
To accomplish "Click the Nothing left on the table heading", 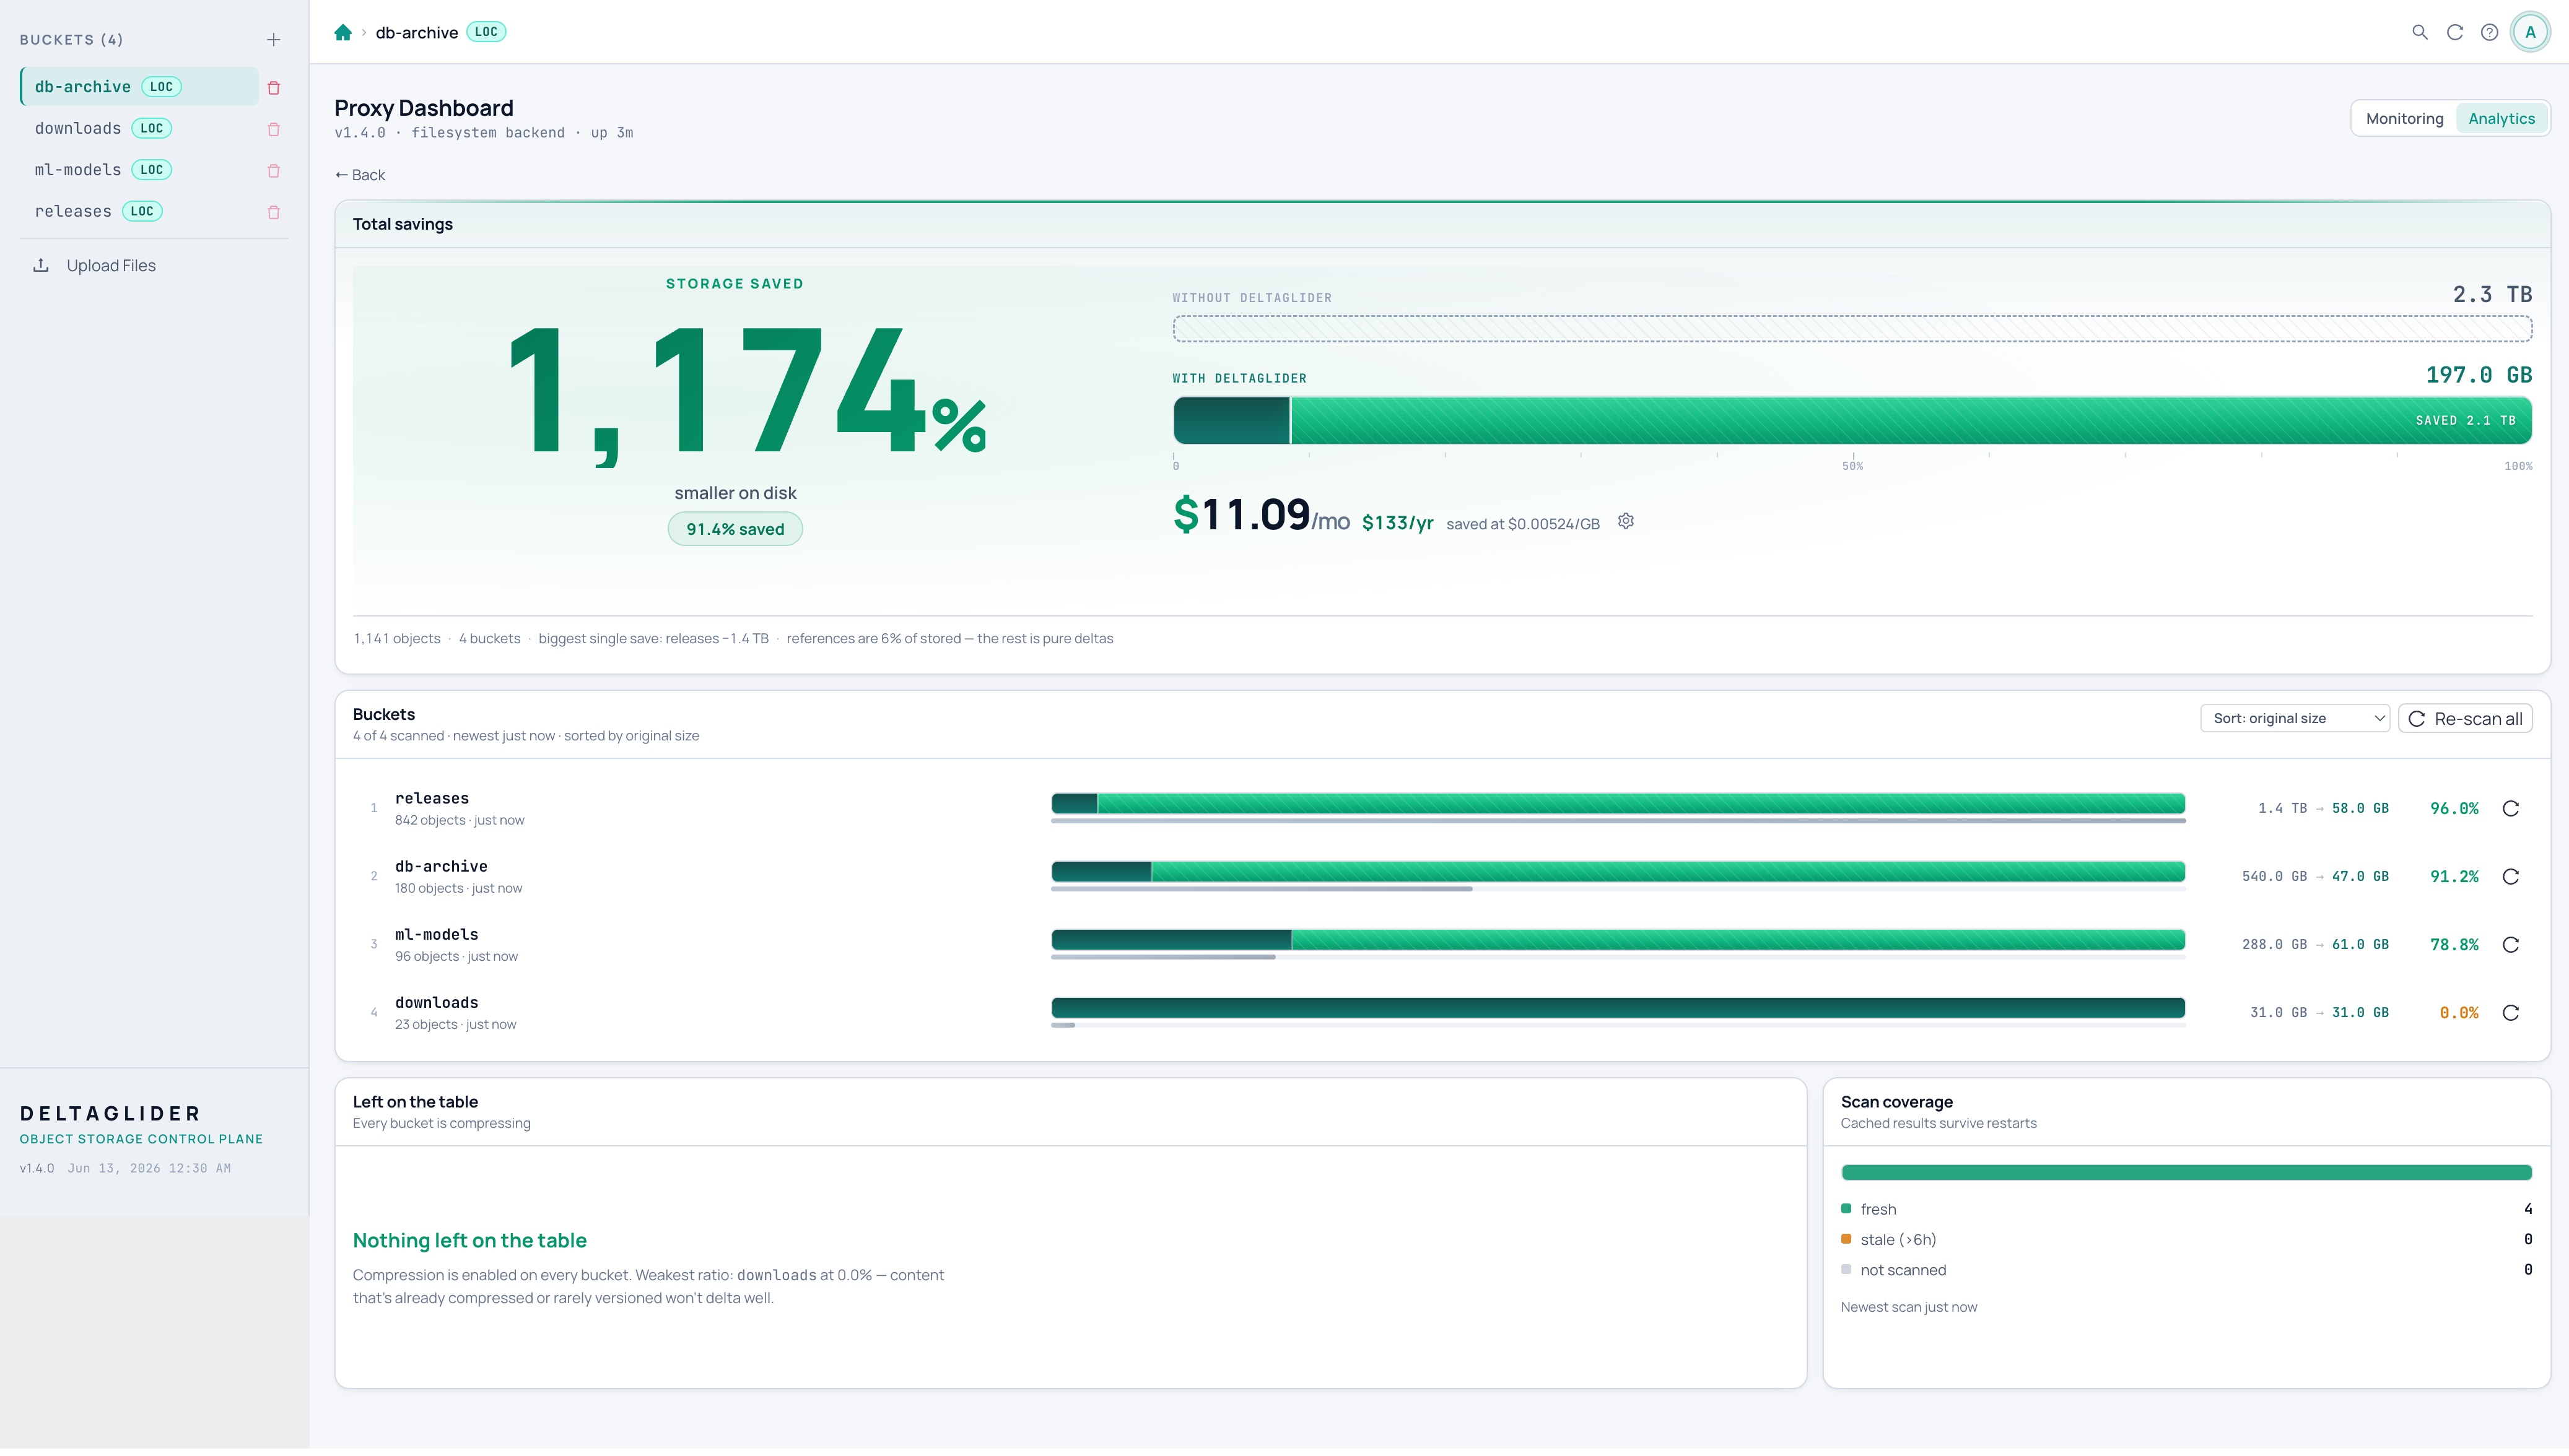I will [469, 1241].
